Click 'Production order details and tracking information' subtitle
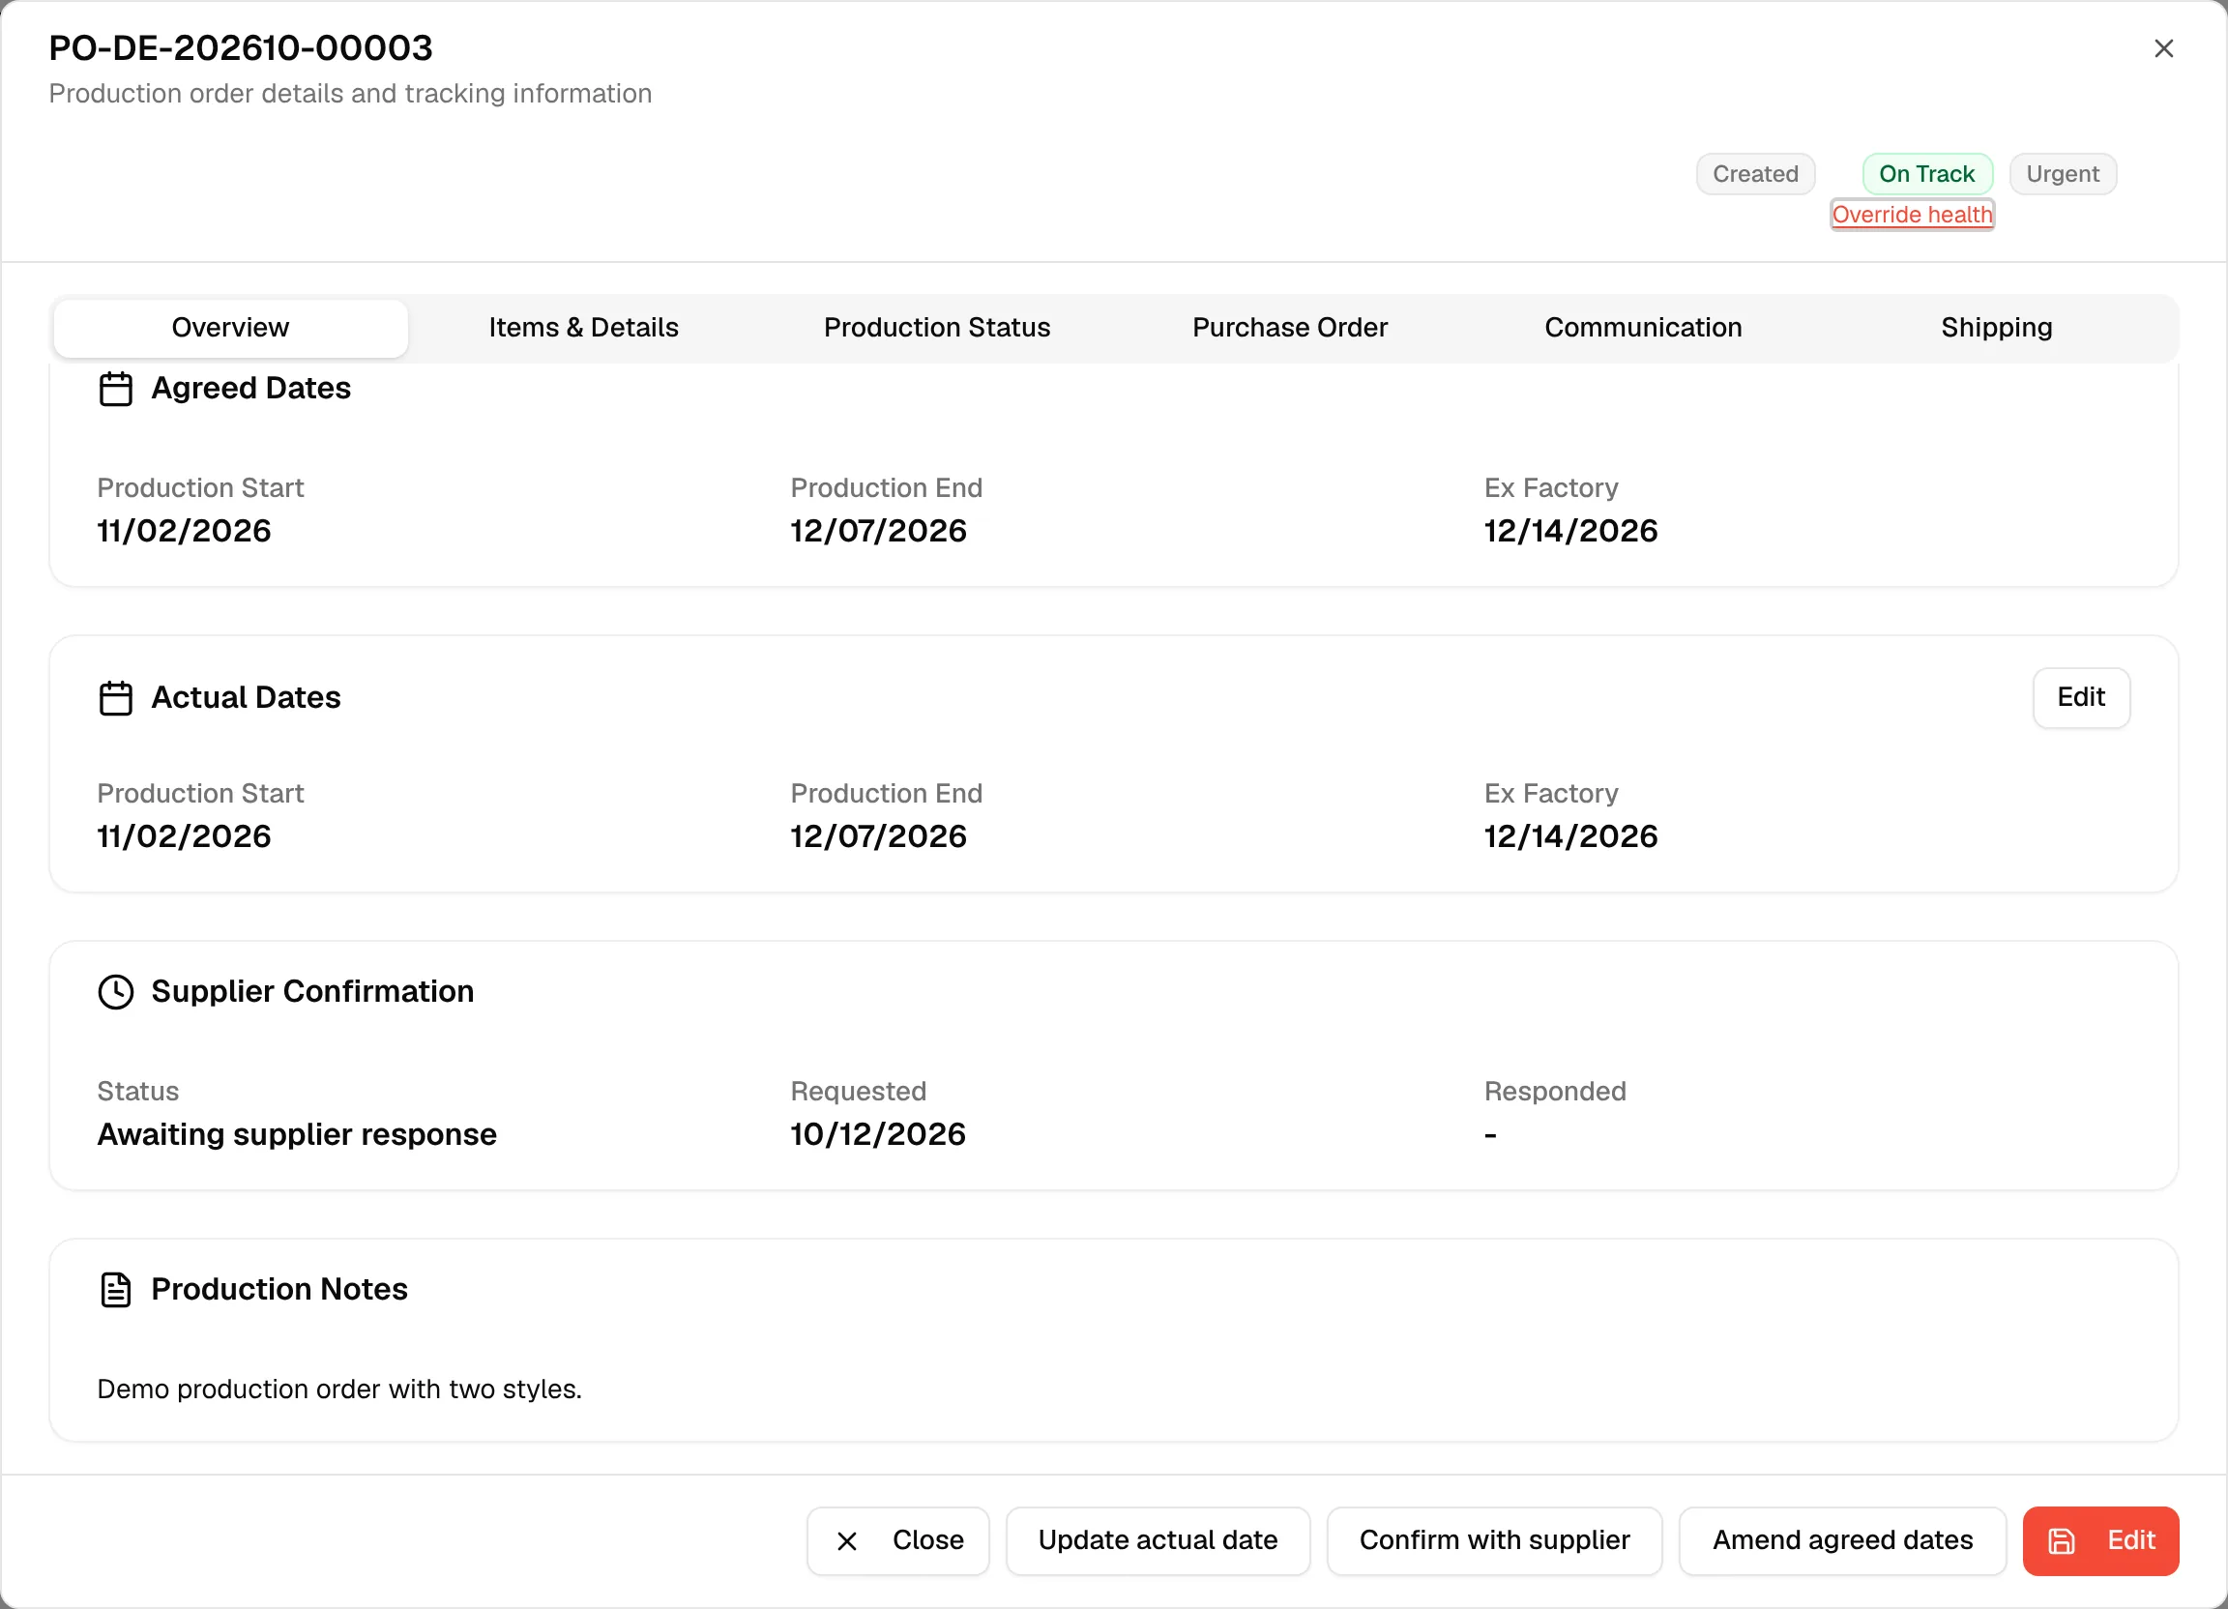This screenshot has width=2228, height=1609. (x=351, y=95)
